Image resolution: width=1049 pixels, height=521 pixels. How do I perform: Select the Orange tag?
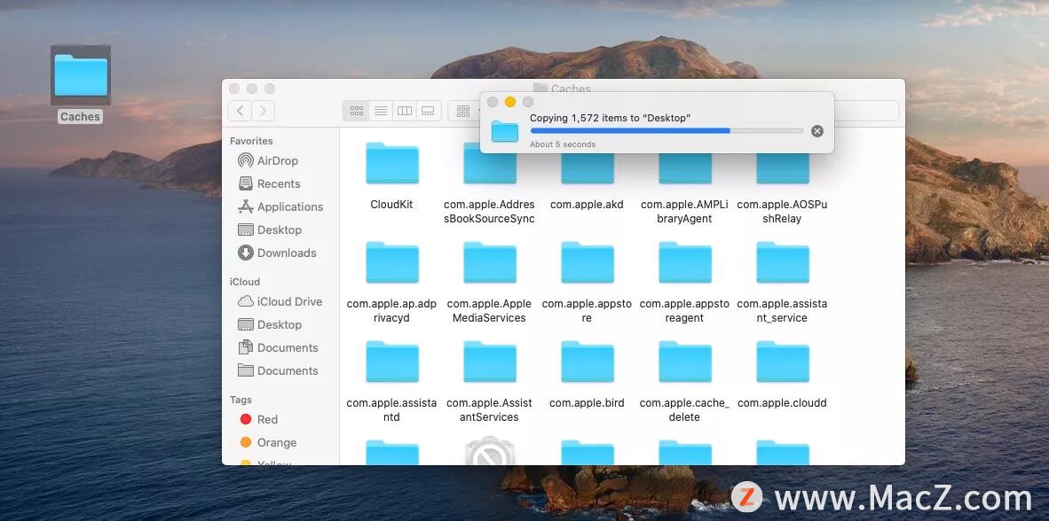pyautogui.click(x=268, y=443)
